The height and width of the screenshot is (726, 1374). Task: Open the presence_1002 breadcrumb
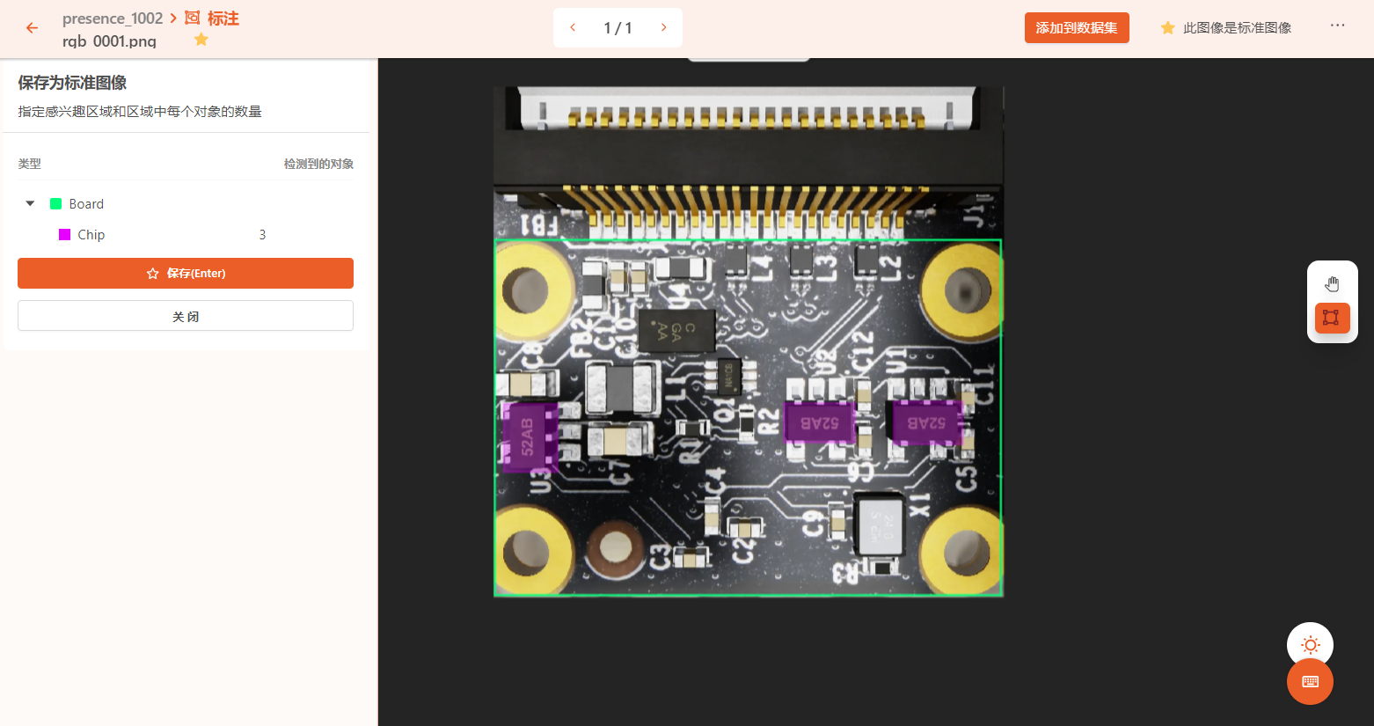point(113,18)
